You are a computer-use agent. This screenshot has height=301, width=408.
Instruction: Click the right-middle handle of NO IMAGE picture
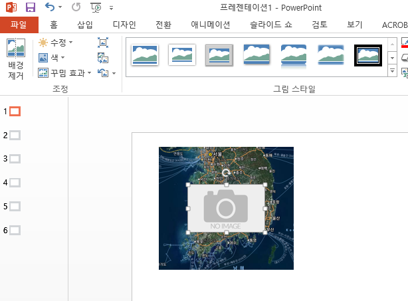click(x=265, y=209)
